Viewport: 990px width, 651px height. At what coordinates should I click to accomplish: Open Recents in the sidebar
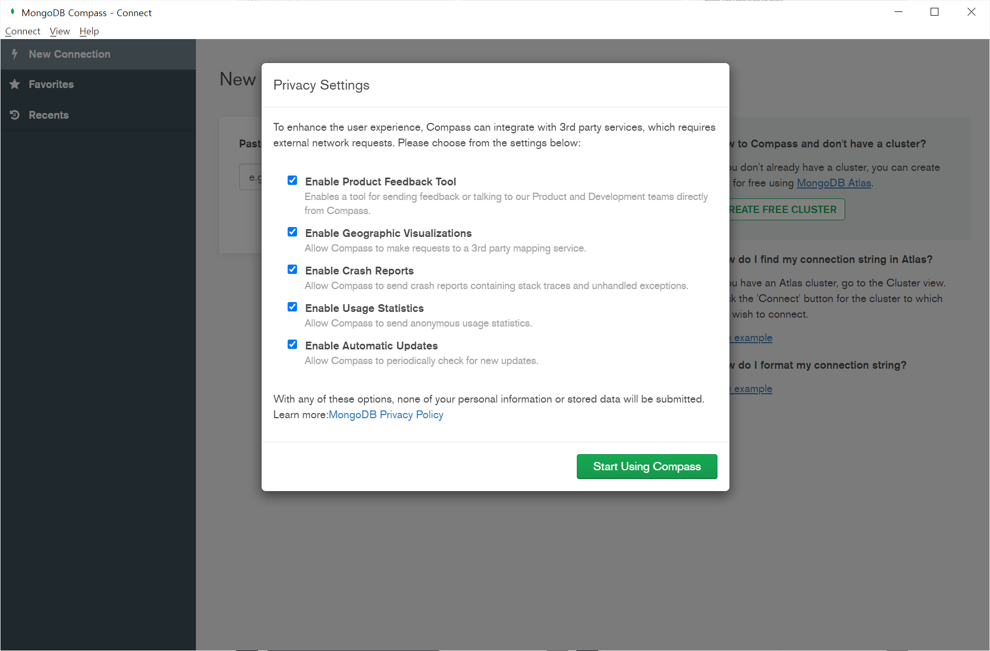(x=98, y=115)
